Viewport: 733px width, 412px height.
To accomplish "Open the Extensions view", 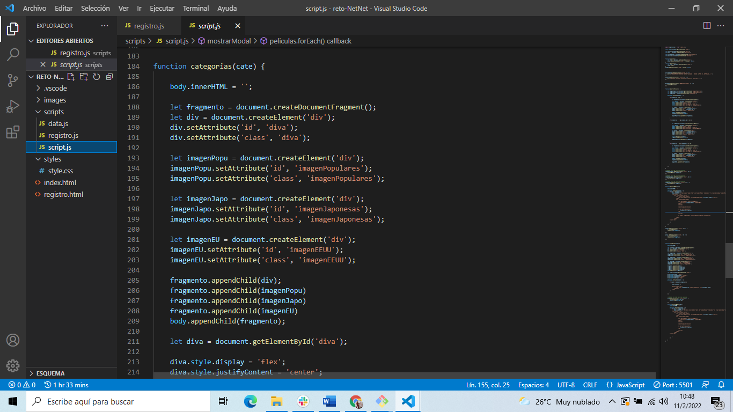I will pyautogui.click(x=13, y=132).
